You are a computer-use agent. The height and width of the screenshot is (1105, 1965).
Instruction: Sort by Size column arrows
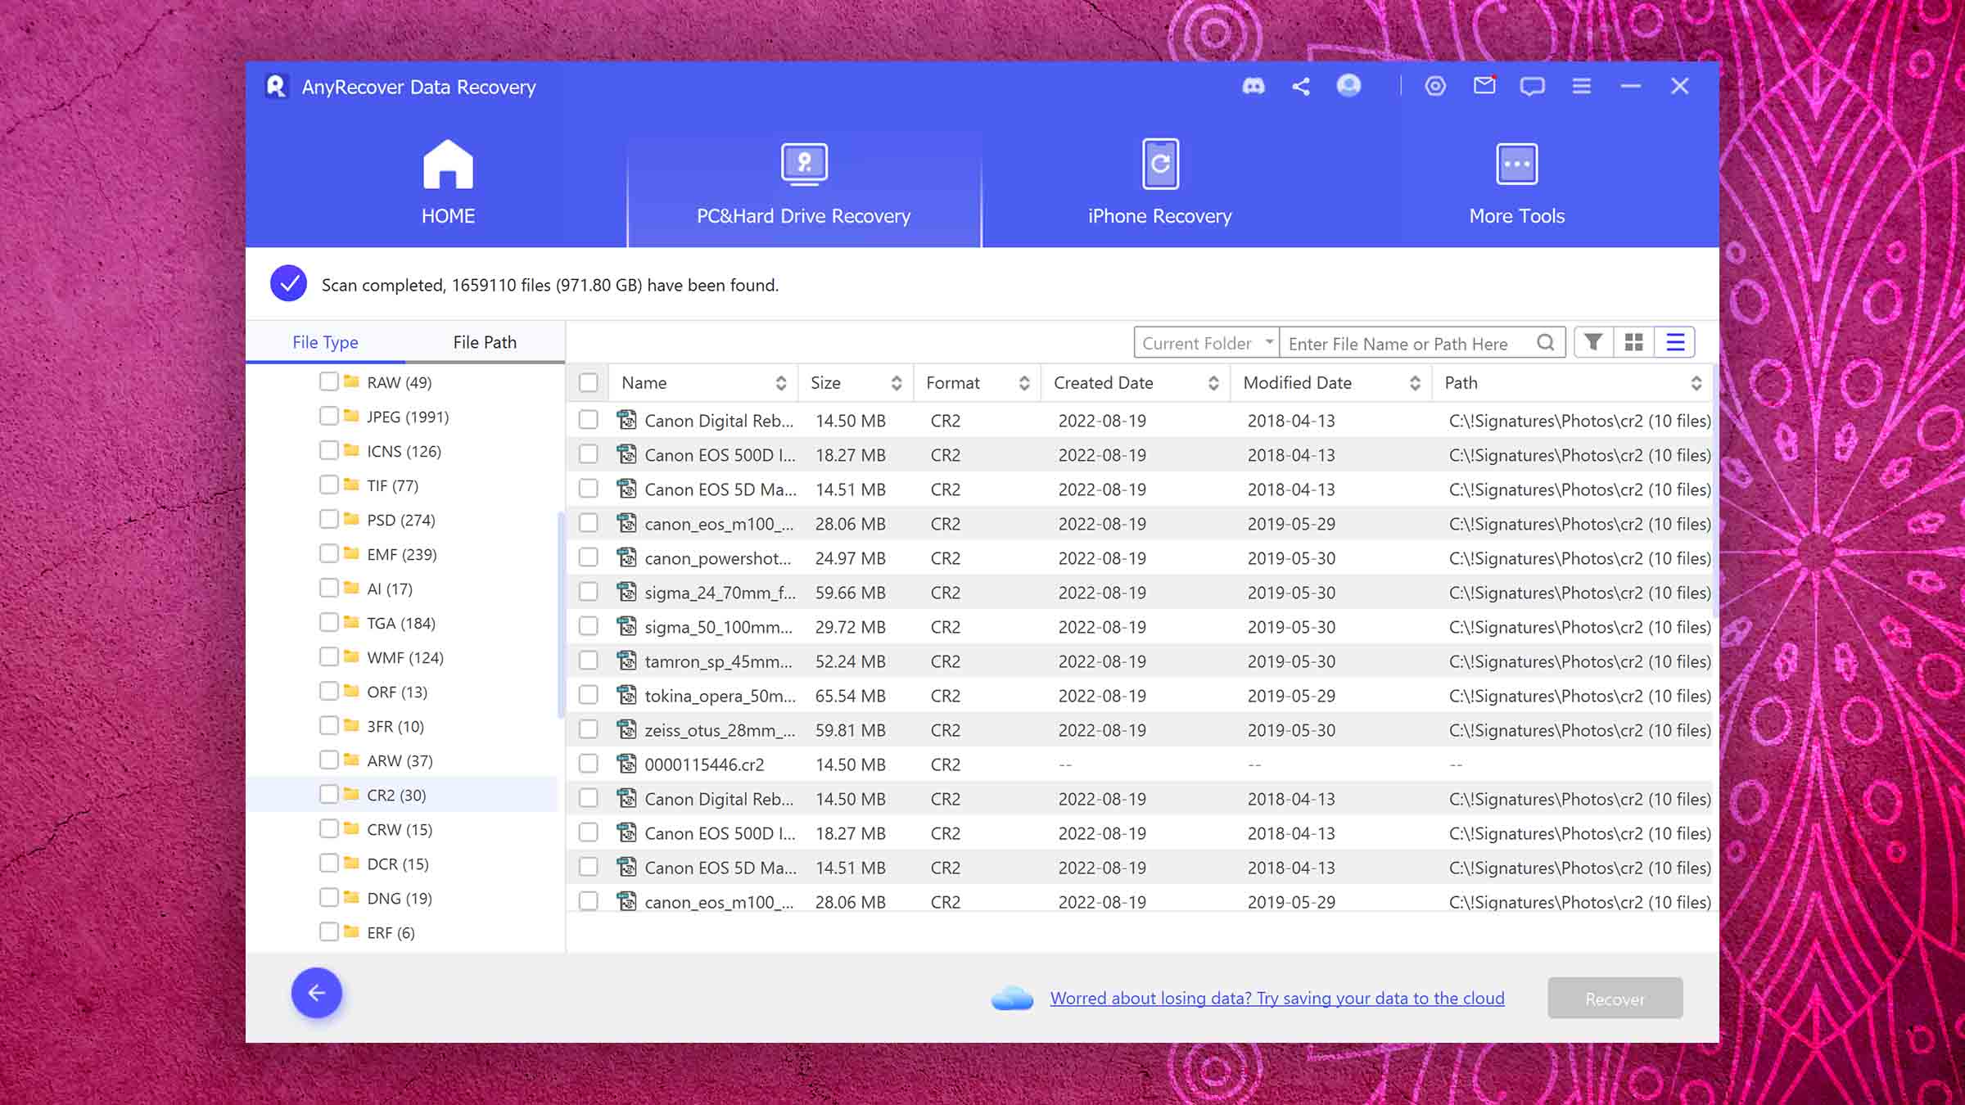tap(897, 383)
